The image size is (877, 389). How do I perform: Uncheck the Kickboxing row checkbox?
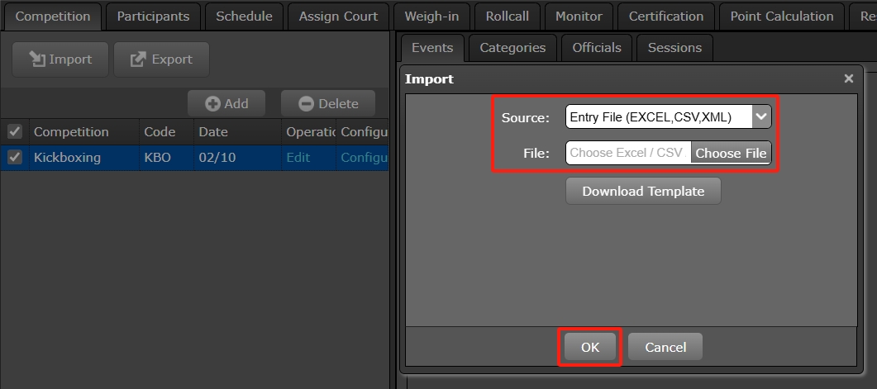coord(14,157)
